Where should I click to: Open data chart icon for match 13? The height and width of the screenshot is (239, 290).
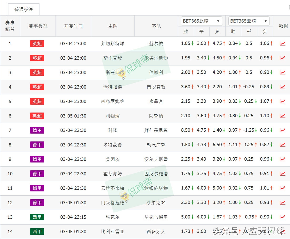tap(282, 217)
